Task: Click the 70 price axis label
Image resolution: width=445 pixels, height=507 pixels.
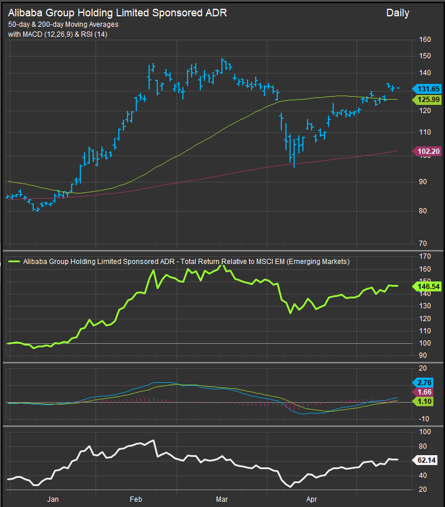Action: coord(423,243)
